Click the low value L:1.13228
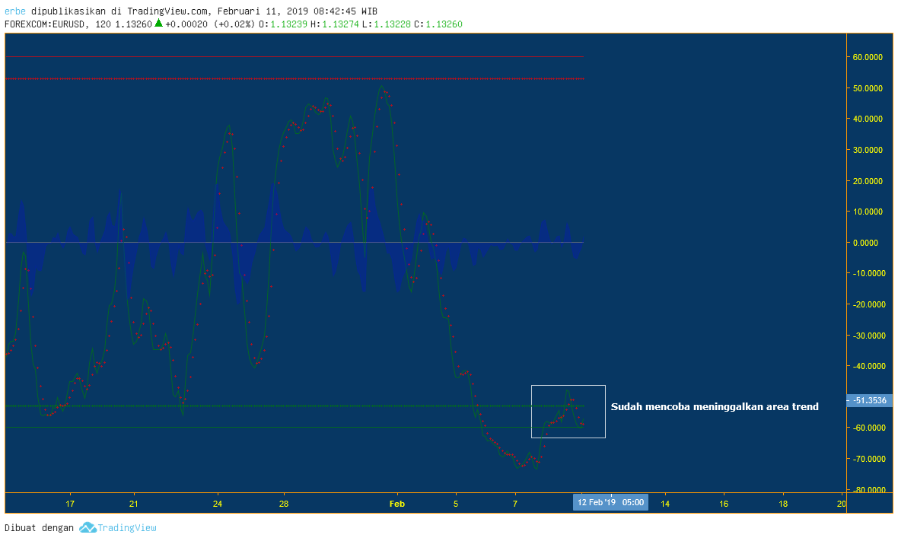This screenshot has height=541, width=898. coord(386,24)
